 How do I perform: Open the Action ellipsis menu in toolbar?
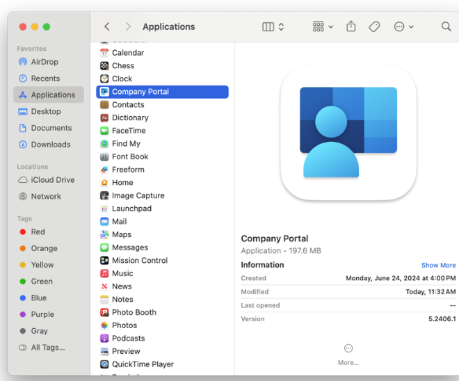[x=403, y=26]
